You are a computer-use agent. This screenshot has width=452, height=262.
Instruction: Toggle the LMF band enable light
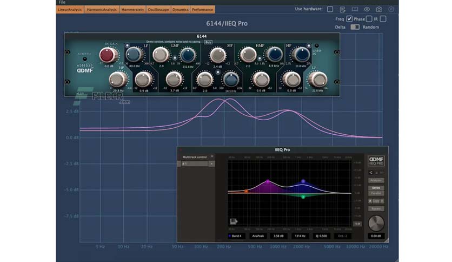coord(175,58)
